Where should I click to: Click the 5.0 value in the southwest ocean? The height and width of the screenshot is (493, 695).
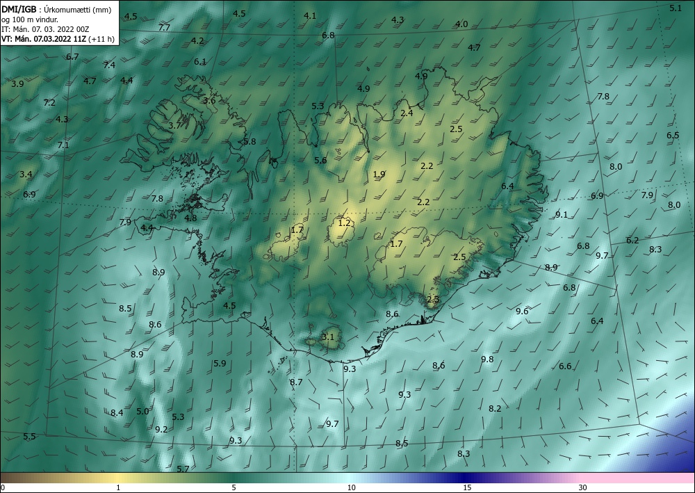click(x=142, y=412)
